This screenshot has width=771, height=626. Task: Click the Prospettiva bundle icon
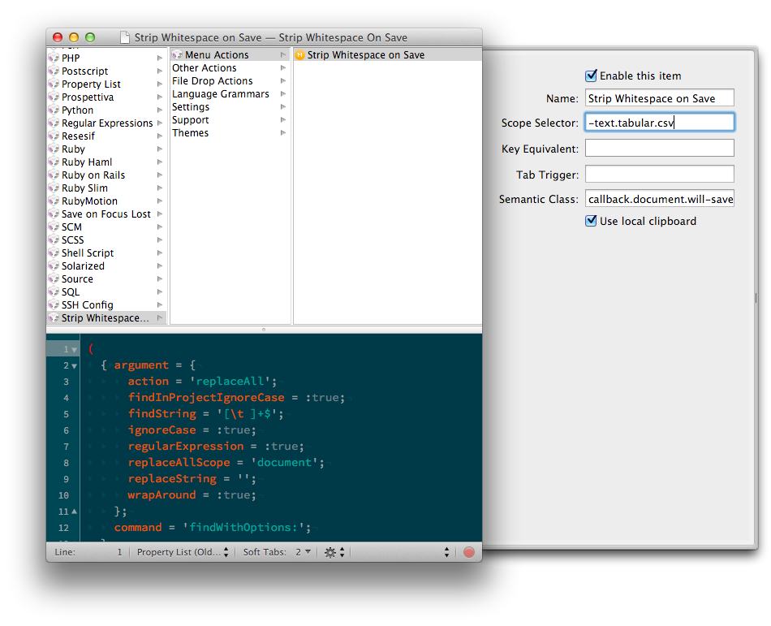tap(54, 97)
